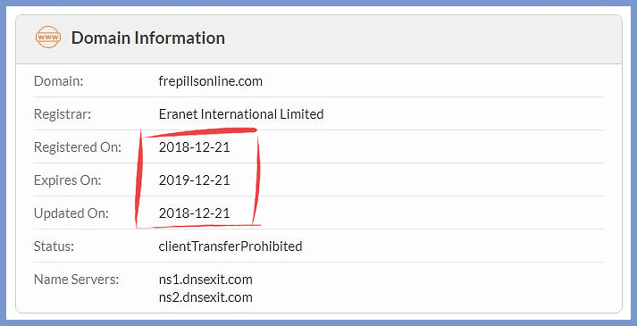
Task: Select the frepillsonline.com domain value
Action: [211, 81]
